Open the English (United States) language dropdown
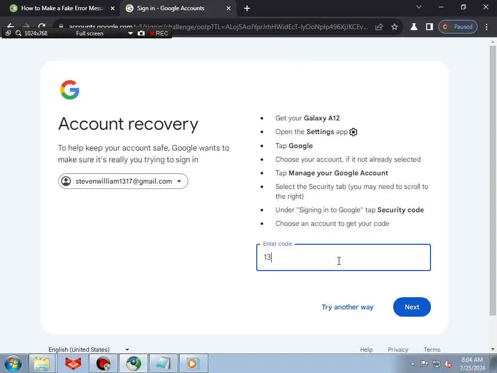 tap(89, 349)
